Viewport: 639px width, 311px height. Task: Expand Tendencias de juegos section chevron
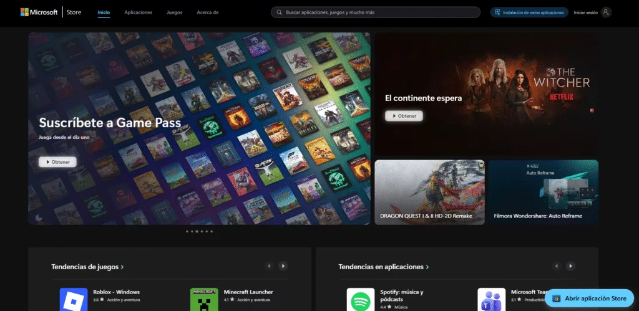[x=122, y=267]
